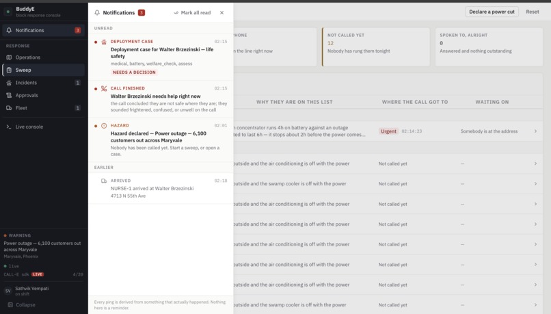
Task: Click the Waiting on column header
Action: pos(492,102)
